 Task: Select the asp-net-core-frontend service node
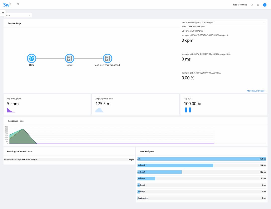[107, 58]
